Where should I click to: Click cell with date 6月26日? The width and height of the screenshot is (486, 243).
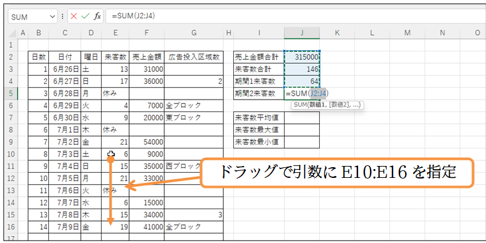pos(65,69)
